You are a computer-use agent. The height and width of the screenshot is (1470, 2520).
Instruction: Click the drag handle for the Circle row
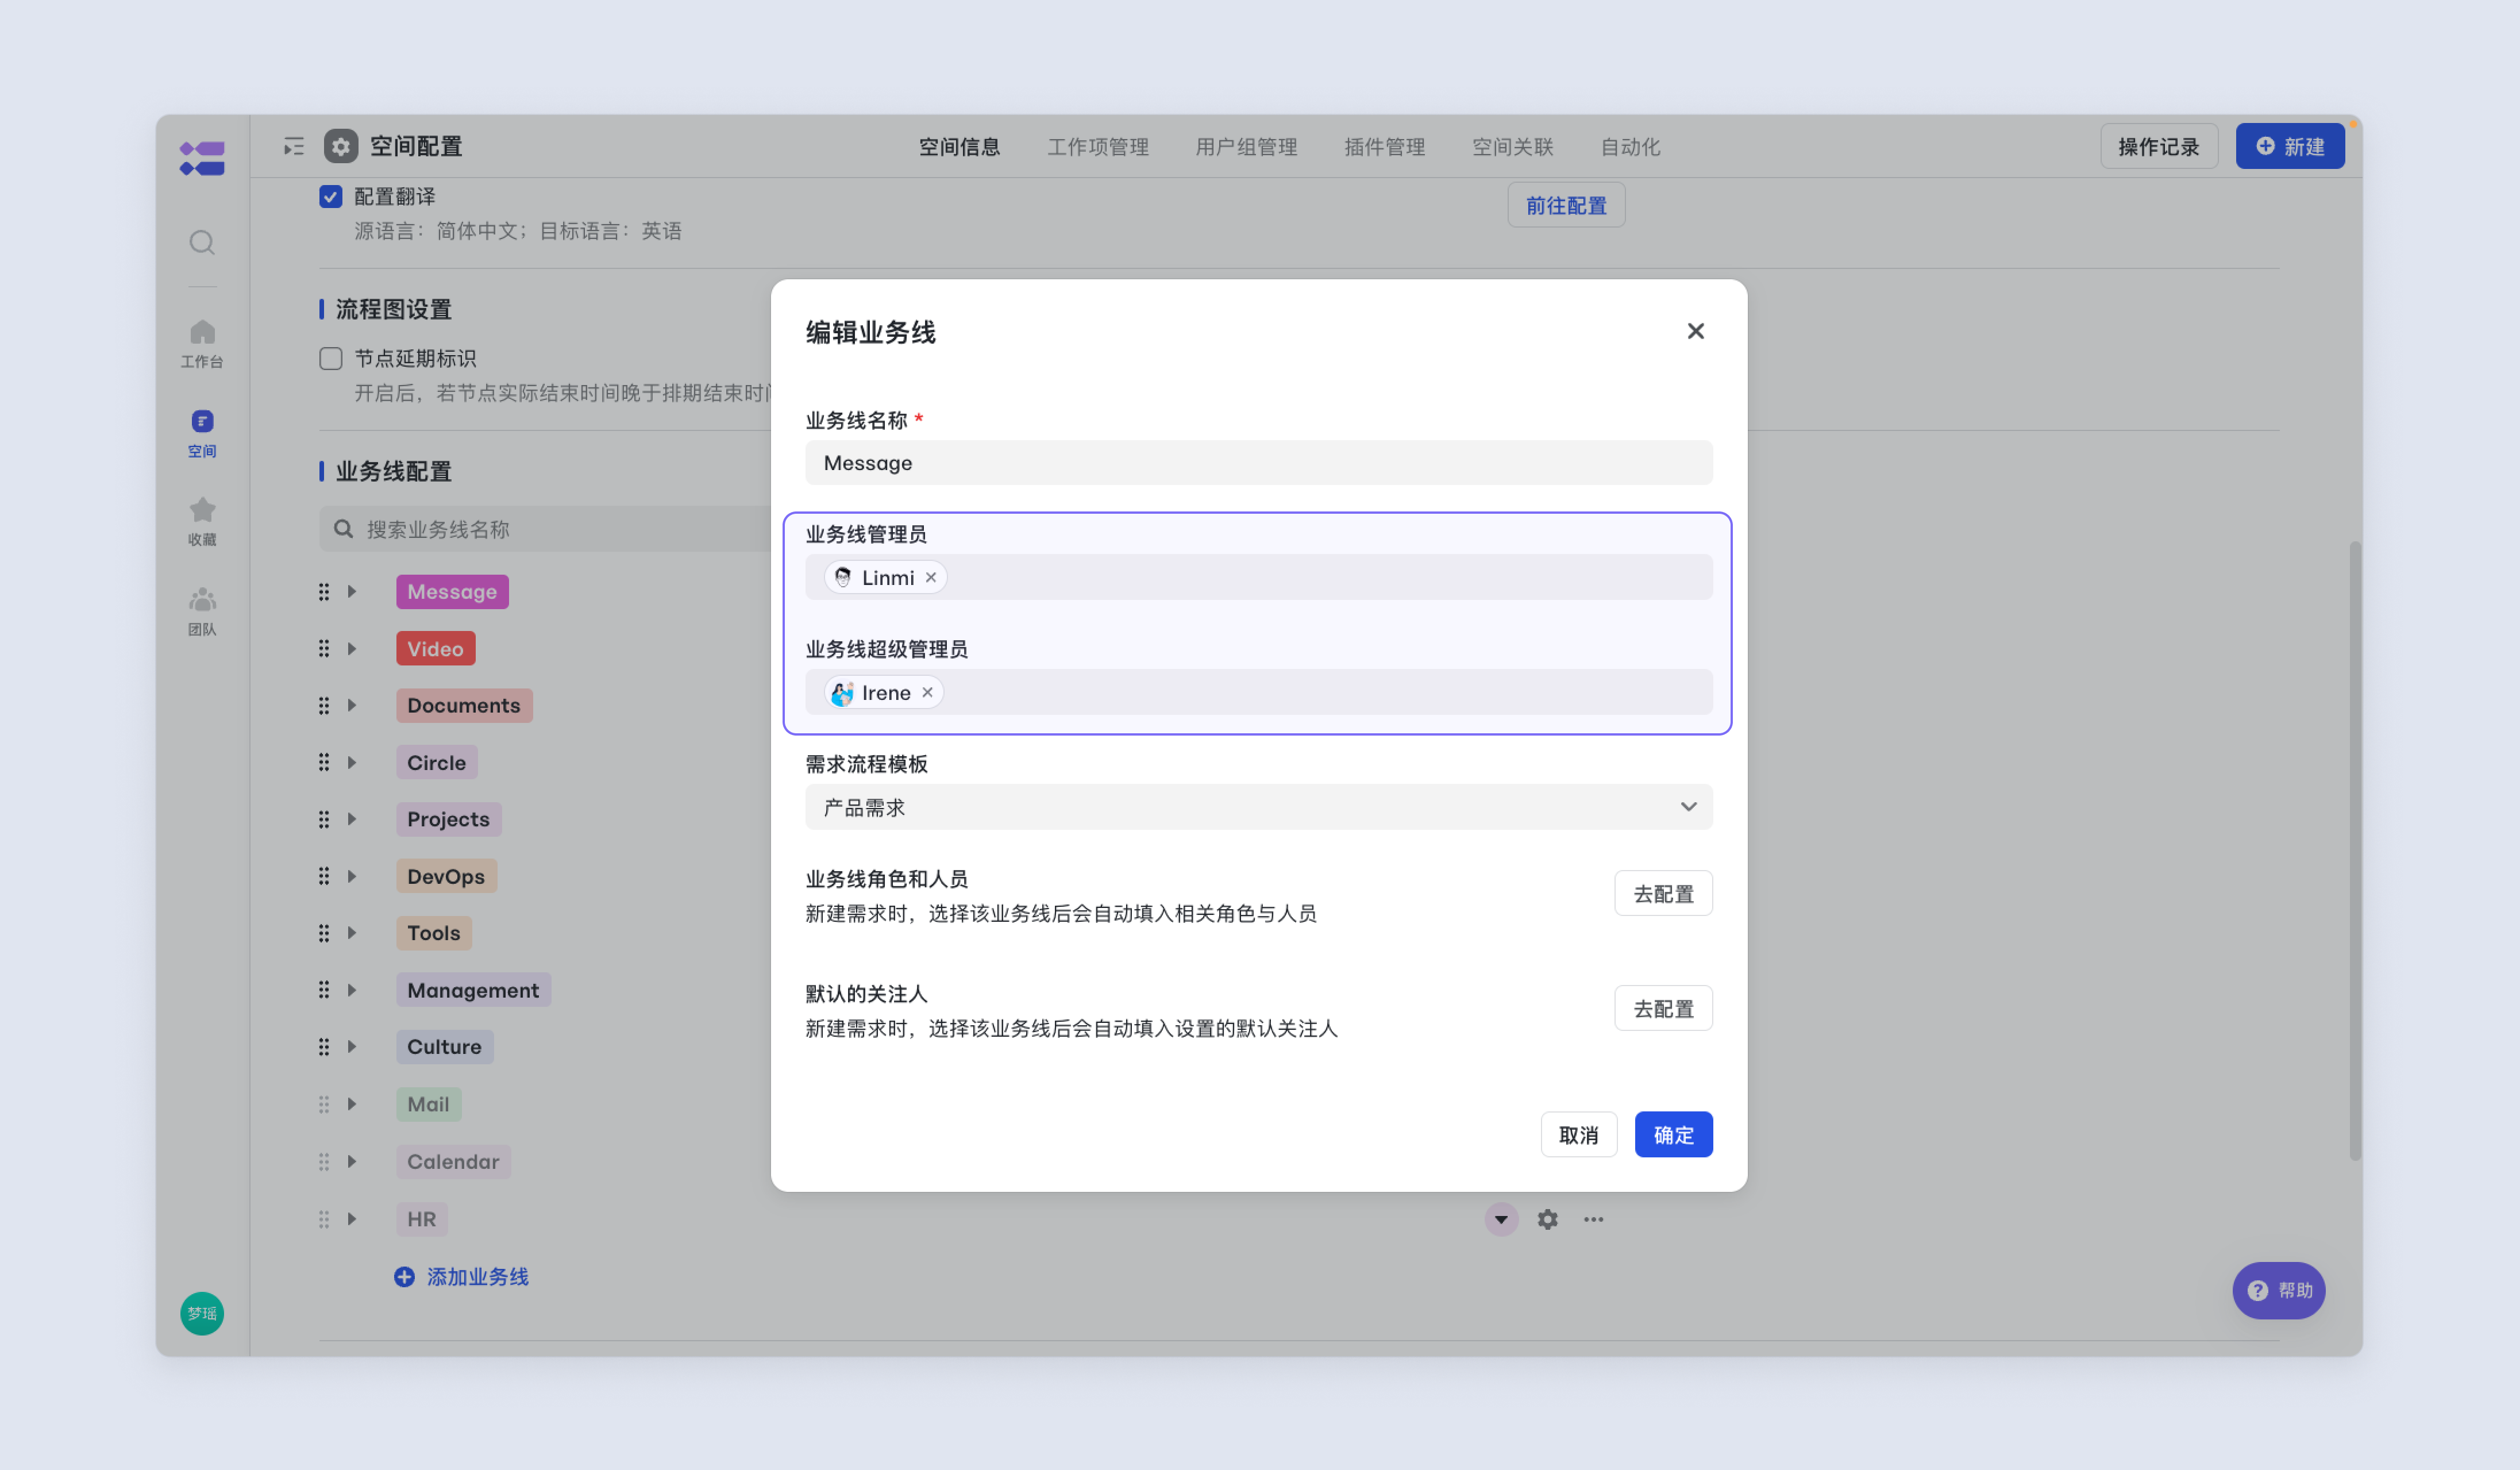(324, 762)
